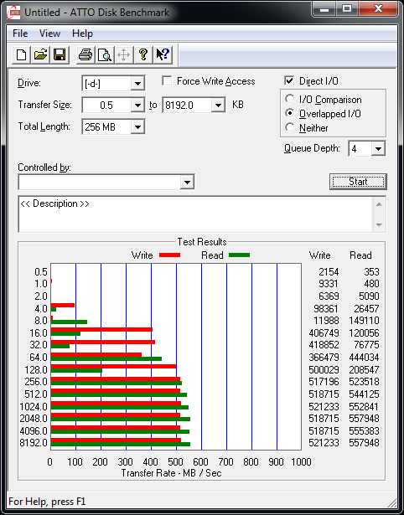Image resolution: width=404 pixels, height=515 pixels.
Task: Click the yellow question mark About icon
Action: point(143,54)
